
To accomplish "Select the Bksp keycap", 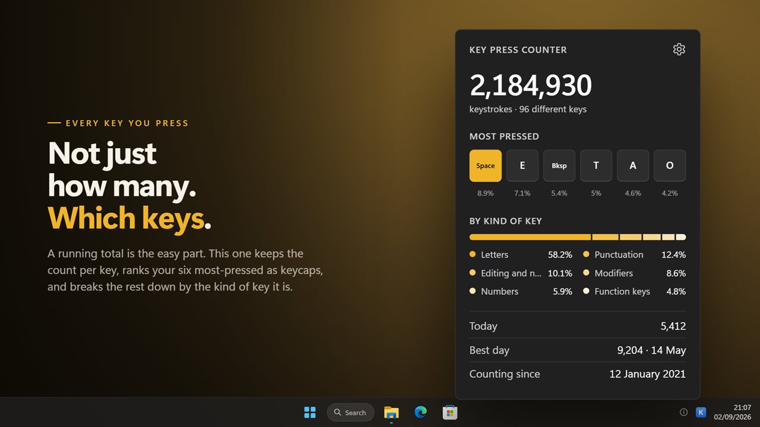I will (x=559, y=165).
